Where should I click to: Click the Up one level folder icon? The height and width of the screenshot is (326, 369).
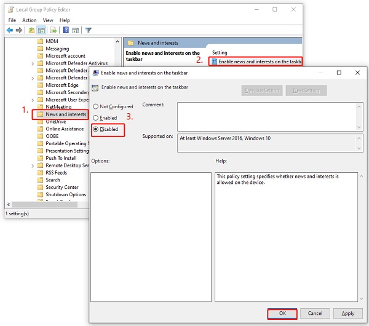(x=31, y=30)
